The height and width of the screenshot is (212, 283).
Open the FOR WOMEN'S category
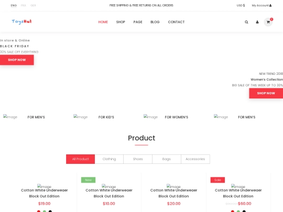(176, 117)
